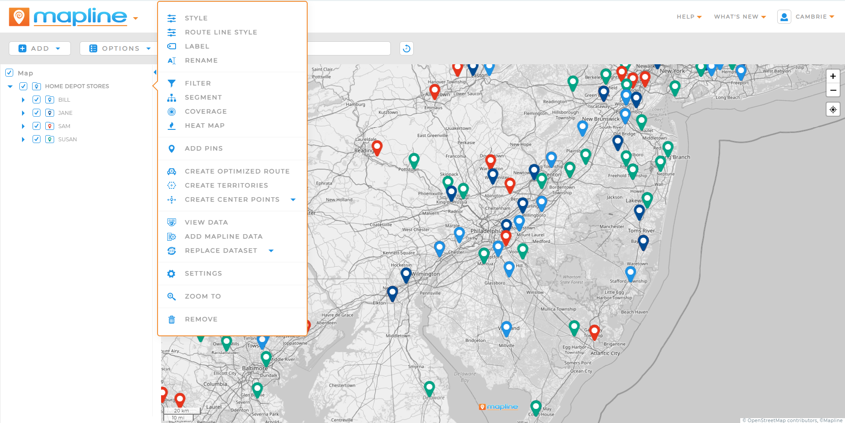Click the JANE segment dark-blue pin icon

click(50, 113)
